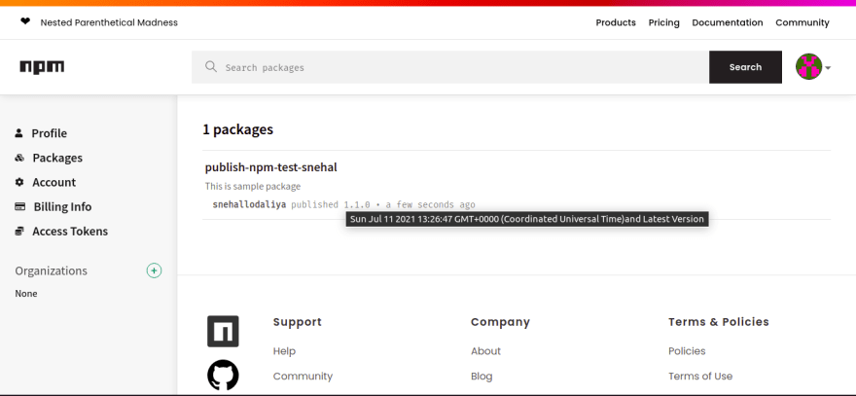Click 'This is sample package' description
The image size is (856, 396).
253,186
